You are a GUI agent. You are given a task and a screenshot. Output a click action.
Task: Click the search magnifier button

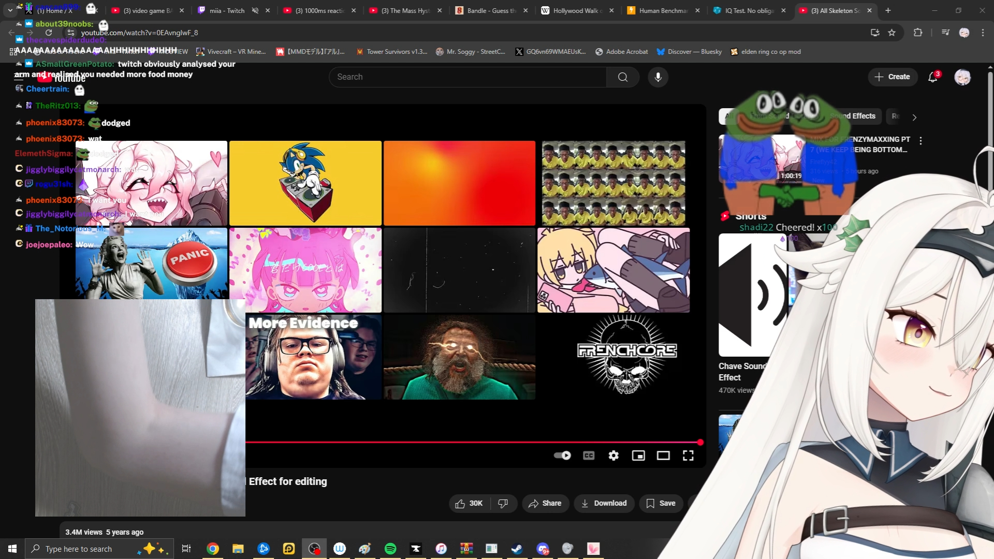623,77
